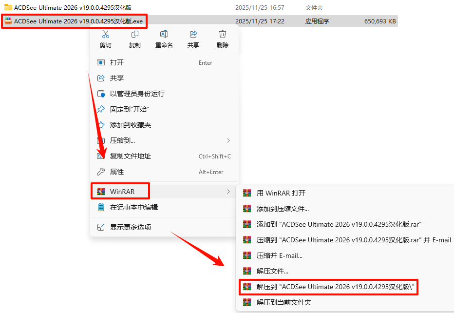Choose 解压到 "ACDSee Ultimate 2026...汉化版\" option
The image size is (454, 313).
coord(329,287)
